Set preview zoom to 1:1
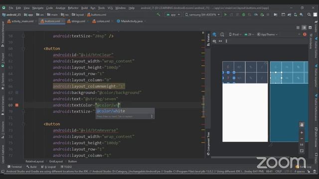319x179 pixels. tap(302, 145)
